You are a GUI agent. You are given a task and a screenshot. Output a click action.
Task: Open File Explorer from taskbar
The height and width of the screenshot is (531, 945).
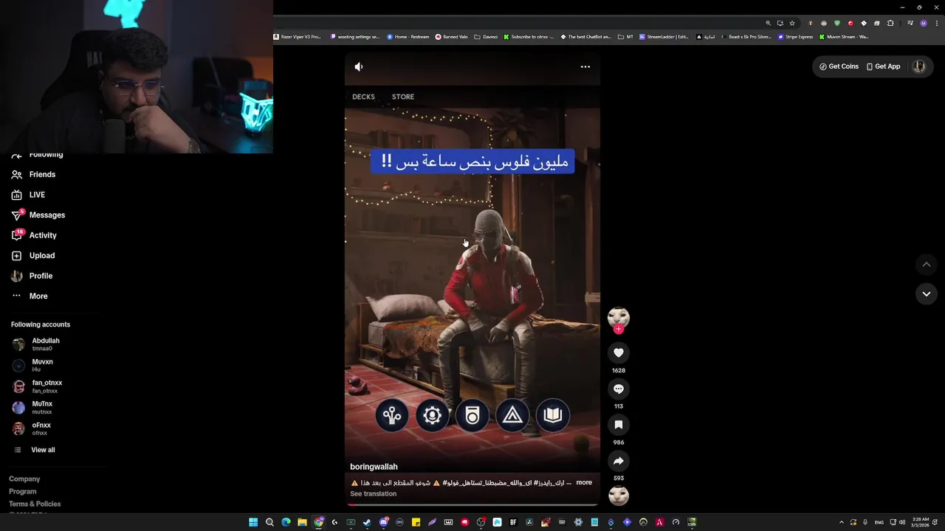[302, 522]
